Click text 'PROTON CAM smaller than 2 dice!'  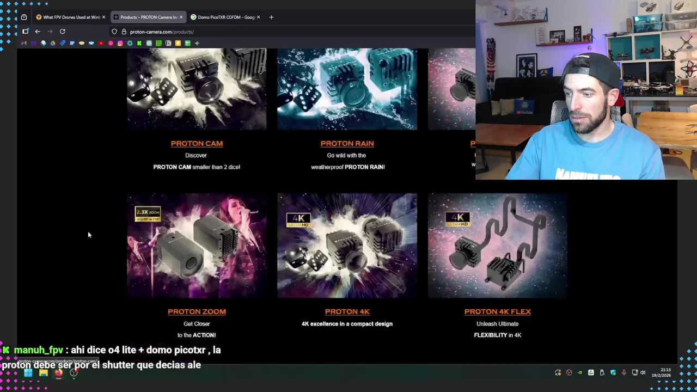tap(197, 167)
